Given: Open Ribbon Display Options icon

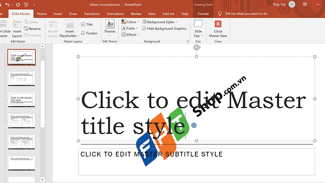Looking at the screenshot, I should pos(305,4).
